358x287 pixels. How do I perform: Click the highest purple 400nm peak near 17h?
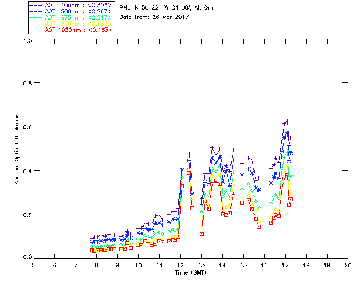point(288,121)
